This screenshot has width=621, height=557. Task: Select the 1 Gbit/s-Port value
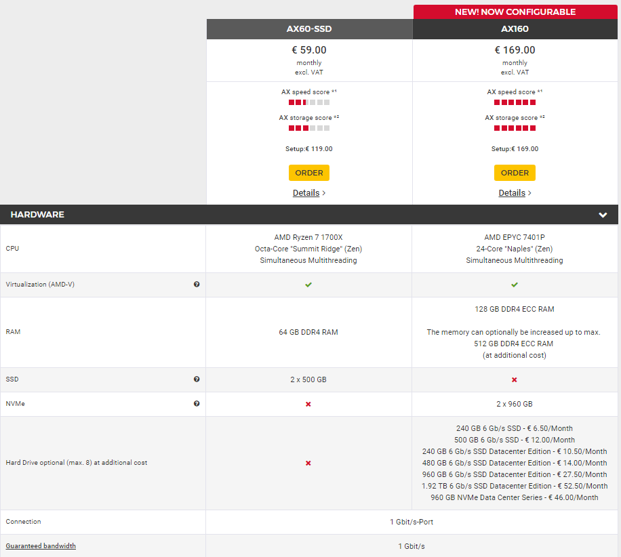point(412,522)
